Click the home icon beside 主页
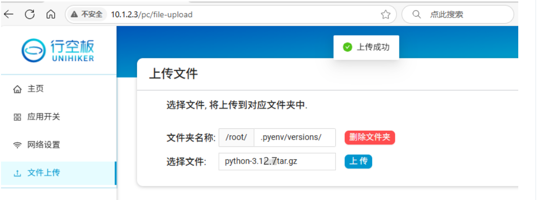537x200 pixels. [17, 89]
